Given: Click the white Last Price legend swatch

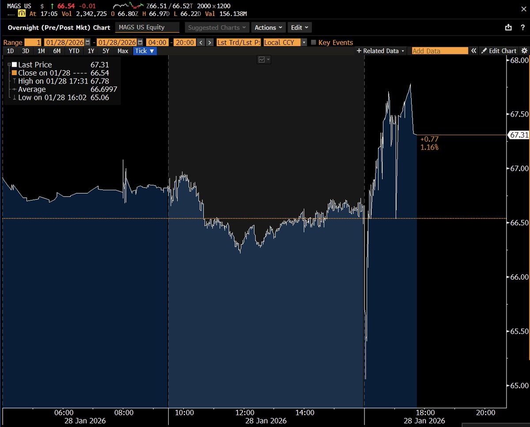Looking at the screenshot, I should (14, 65).
